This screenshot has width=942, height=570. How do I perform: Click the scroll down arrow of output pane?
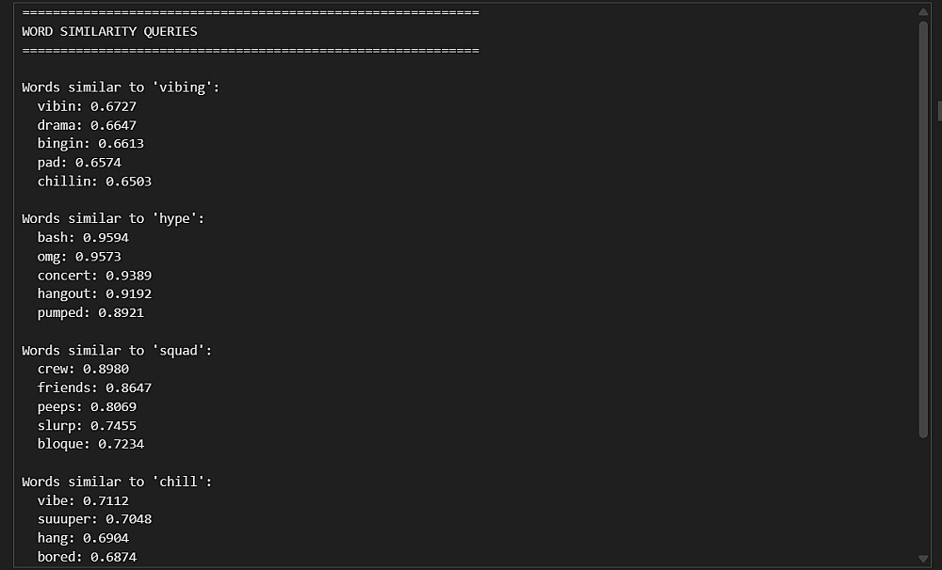[923, 559]
